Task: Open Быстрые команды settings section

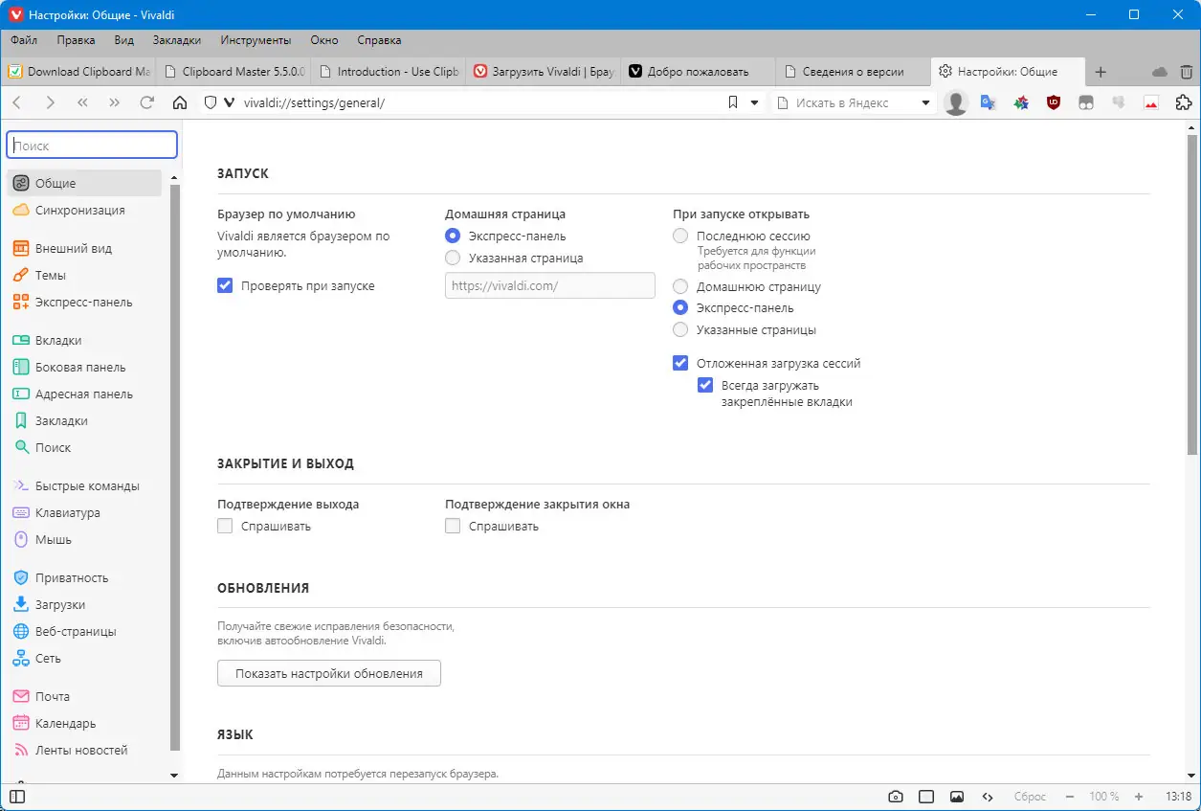Action: click(x=83, y=485)
